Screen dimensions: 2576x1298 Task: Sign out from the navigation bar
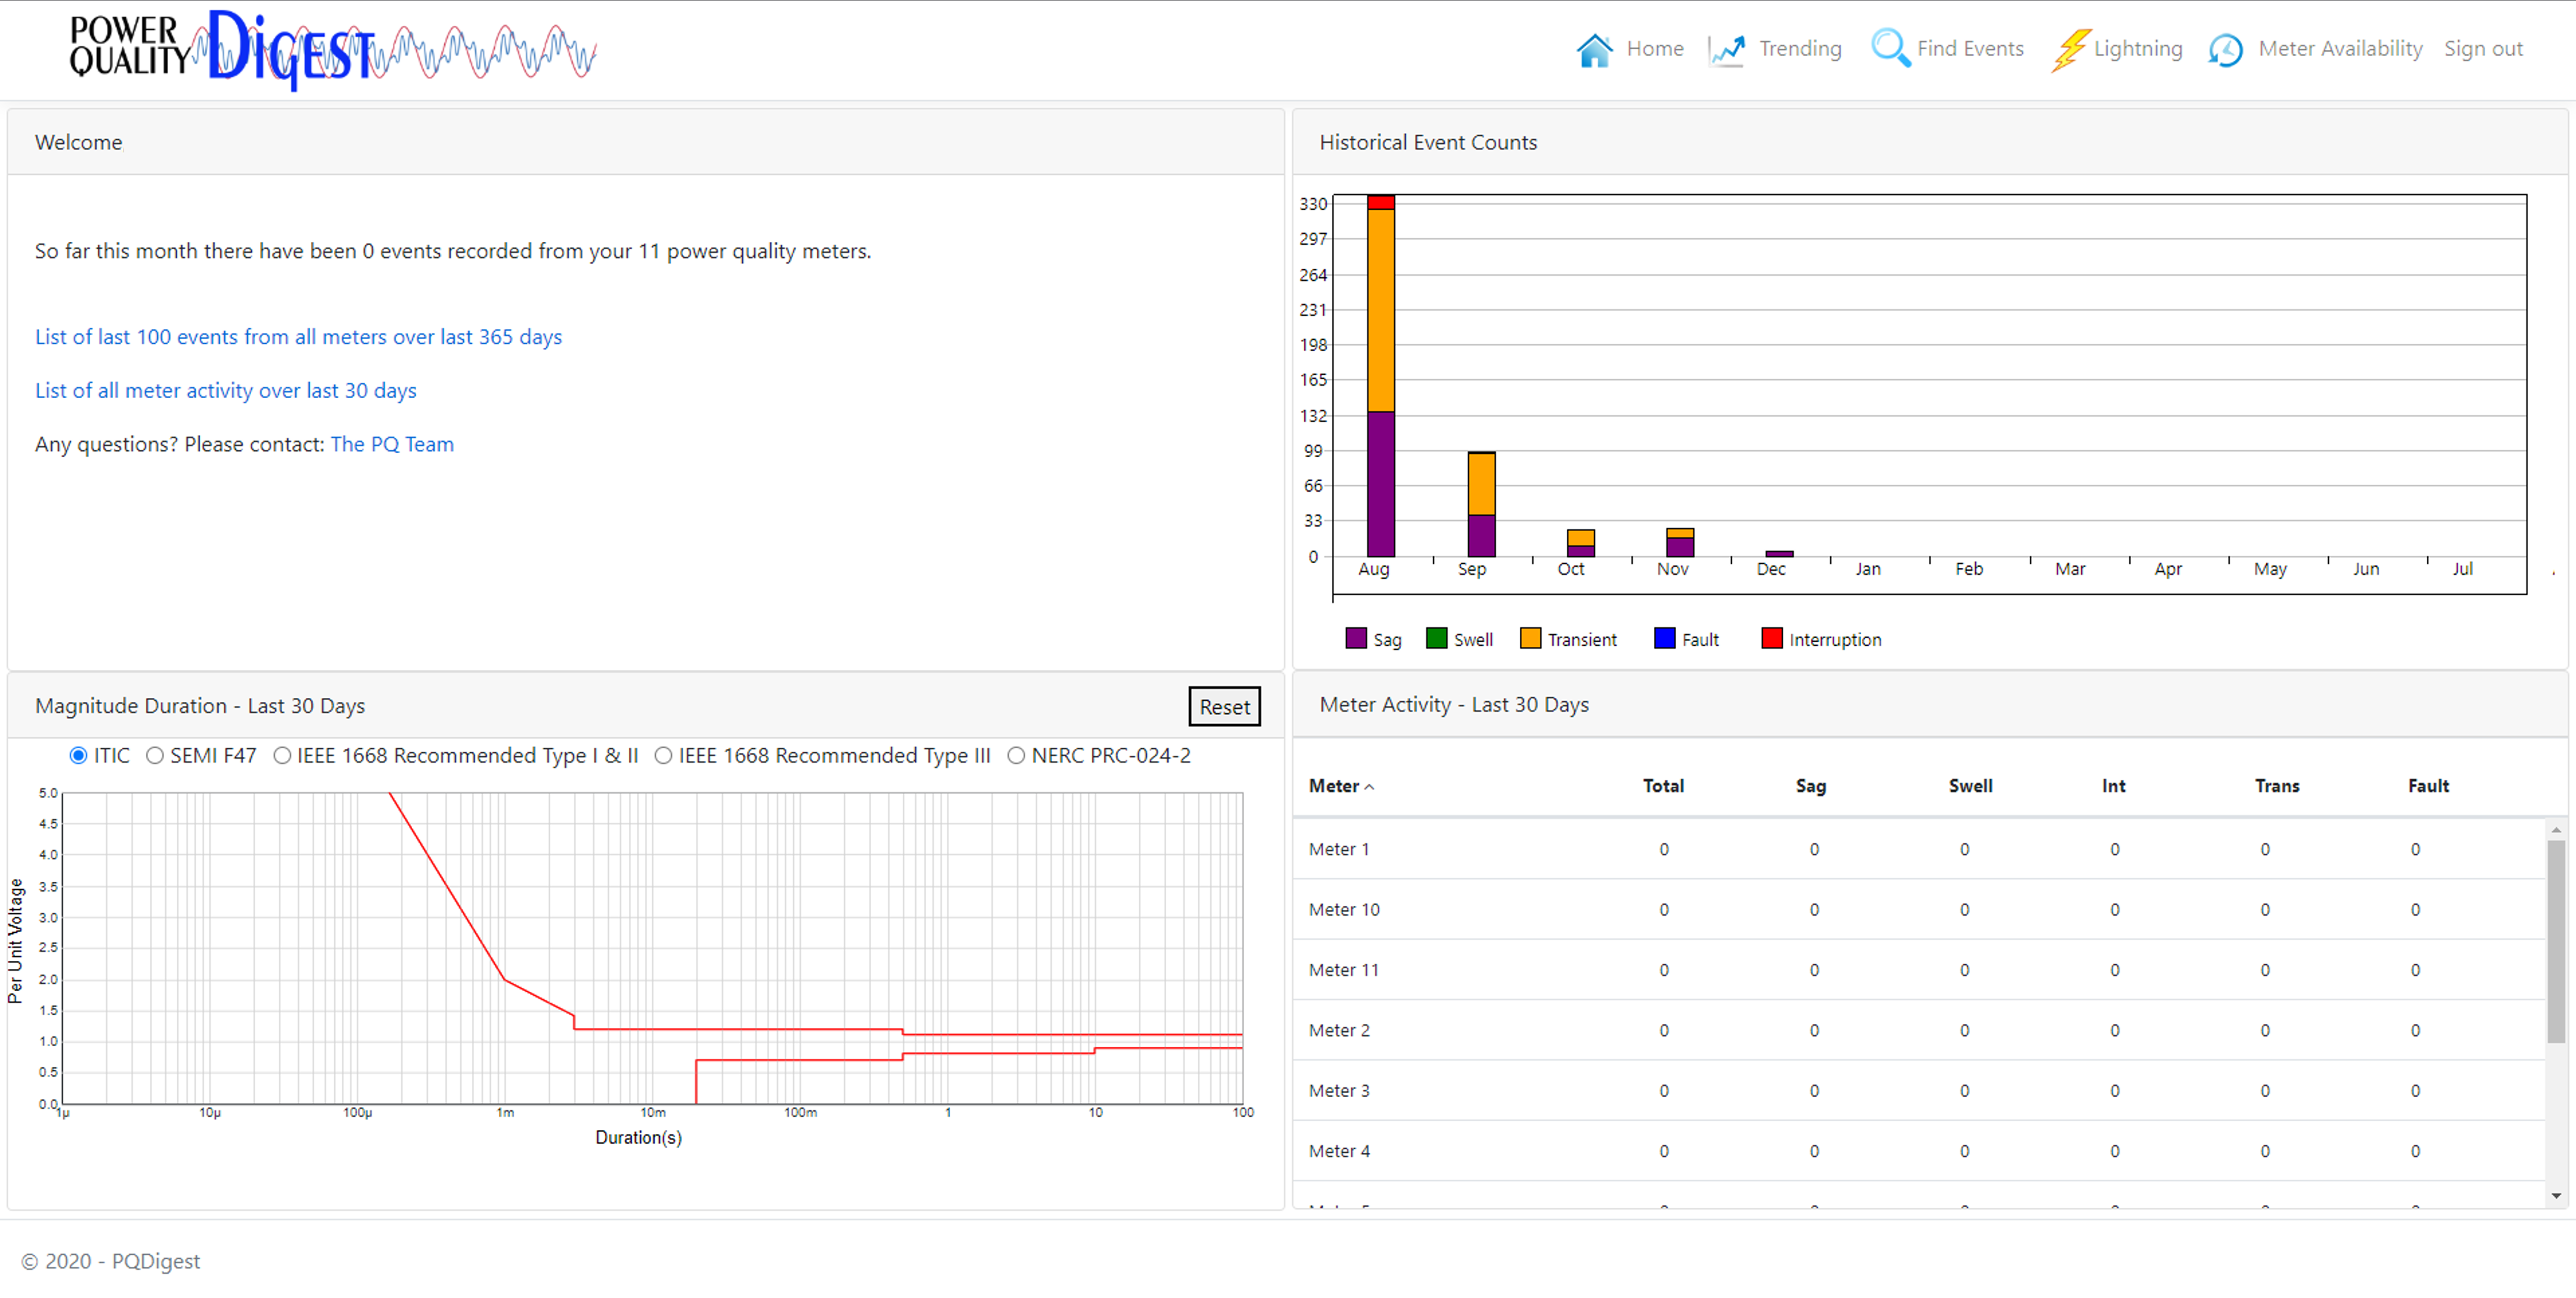click(2483, 48)
